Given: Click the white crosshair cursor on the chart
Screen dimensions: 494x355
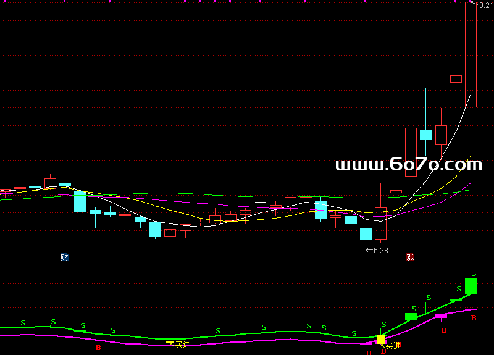Looking at the screenshot, I should pos(261,201).
